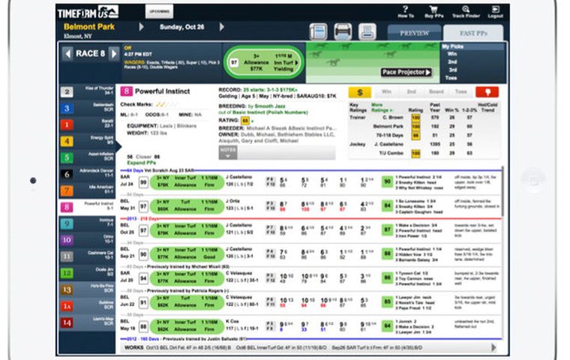This screenshot has height=360, width=570.
Task: Advance Works bar right arrow
Action: coord(493,348)
